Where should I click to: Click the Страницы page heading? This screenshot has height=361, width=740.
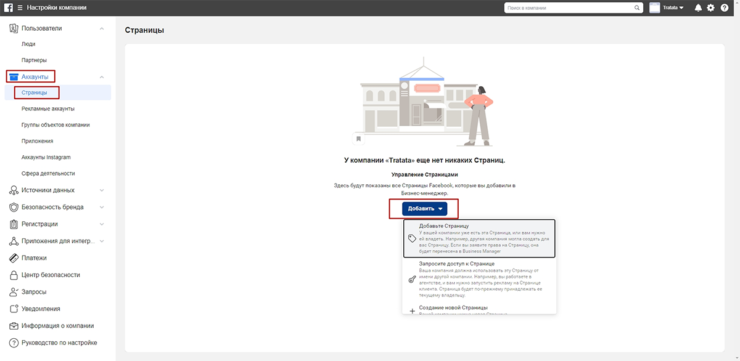tap(144, 30)
